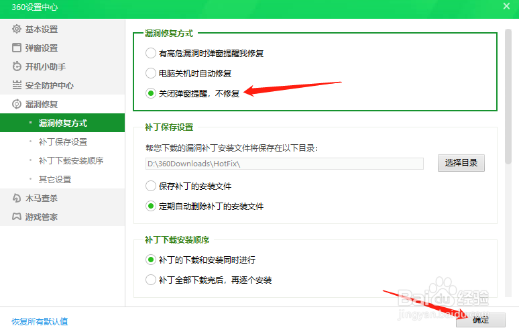
Task: Click the shield-grid icon beside 安全防护中心
Action: pos(17,85)
